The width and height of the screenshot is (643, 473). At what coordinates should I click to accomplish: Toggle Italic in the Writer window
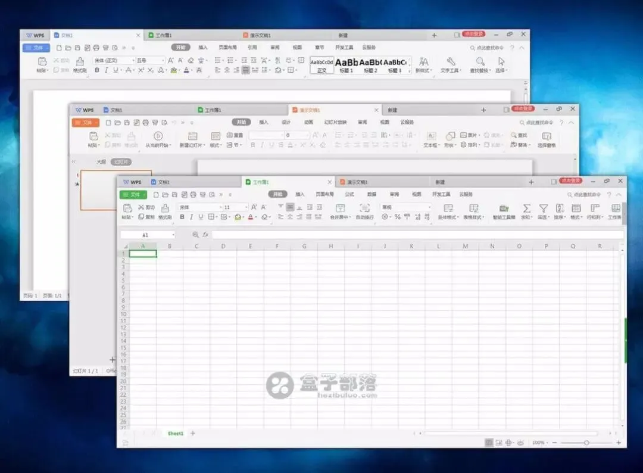click(106, 70)
